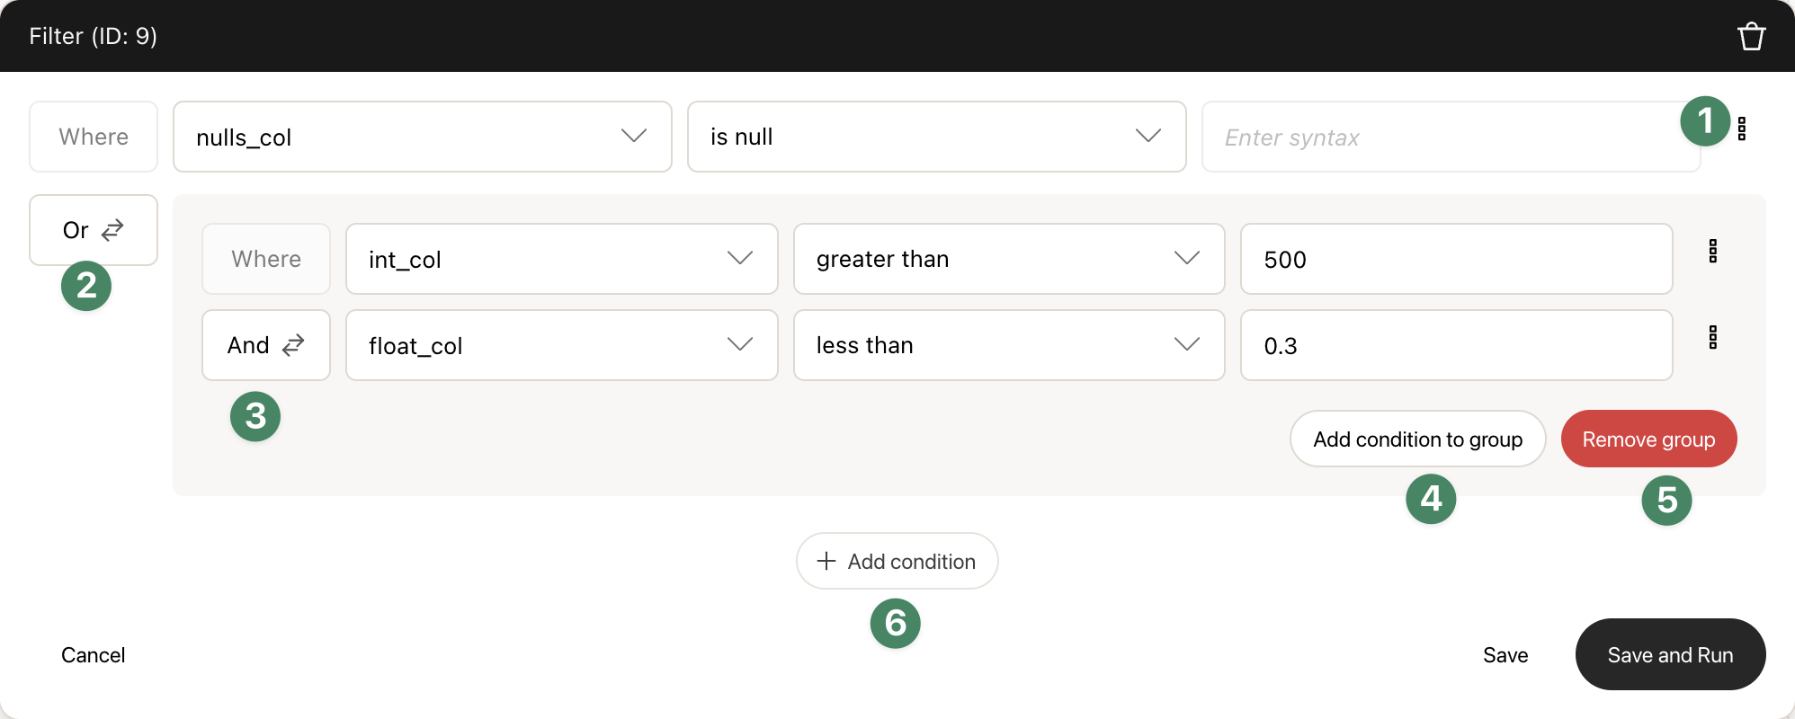Expand the nulls_col column dropdown

click(422, 137)
